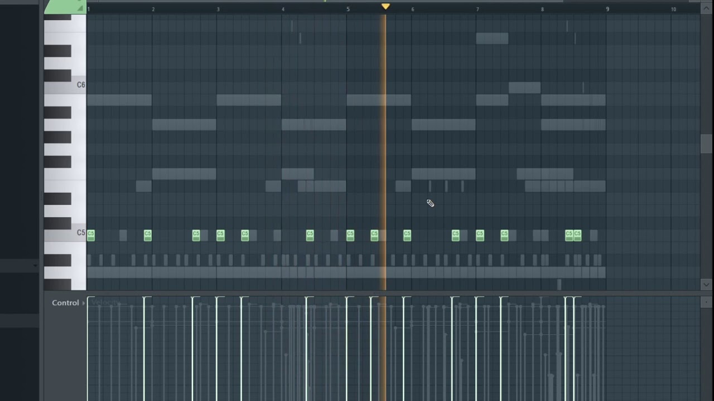714x401 pixels.
Task: Click bar number 10 on the timeline ruler
Action: pos(673,9)
